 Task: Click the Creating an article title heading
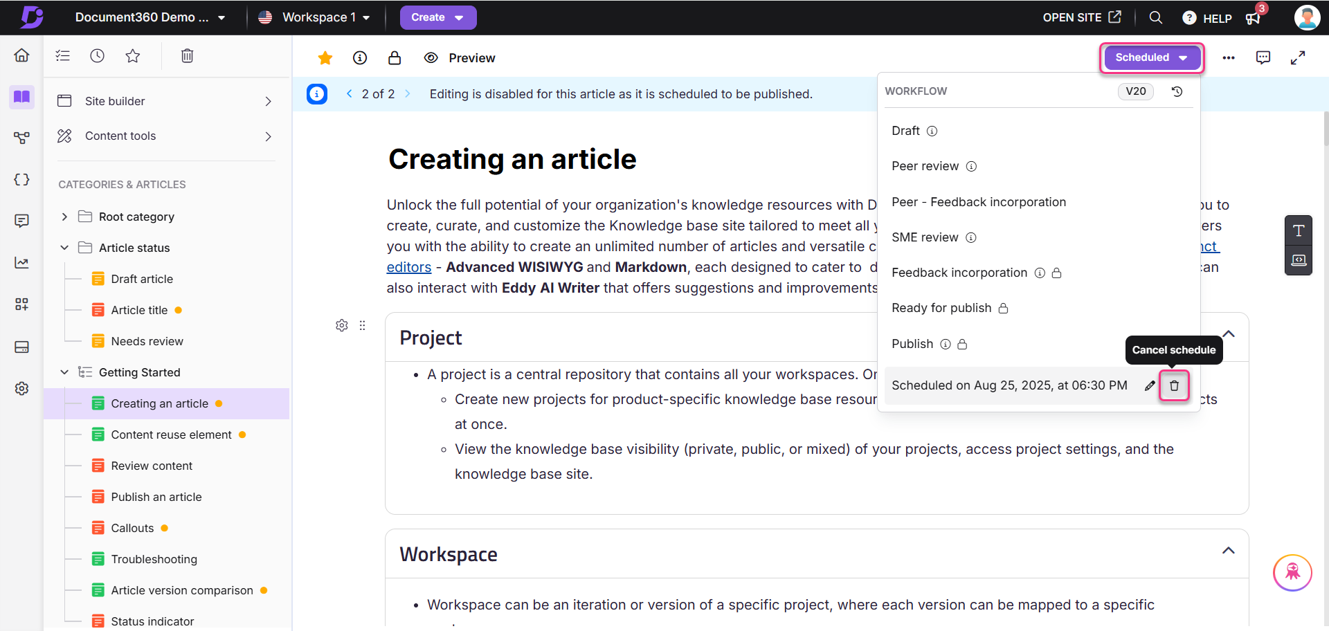click(x=512, y=159)
